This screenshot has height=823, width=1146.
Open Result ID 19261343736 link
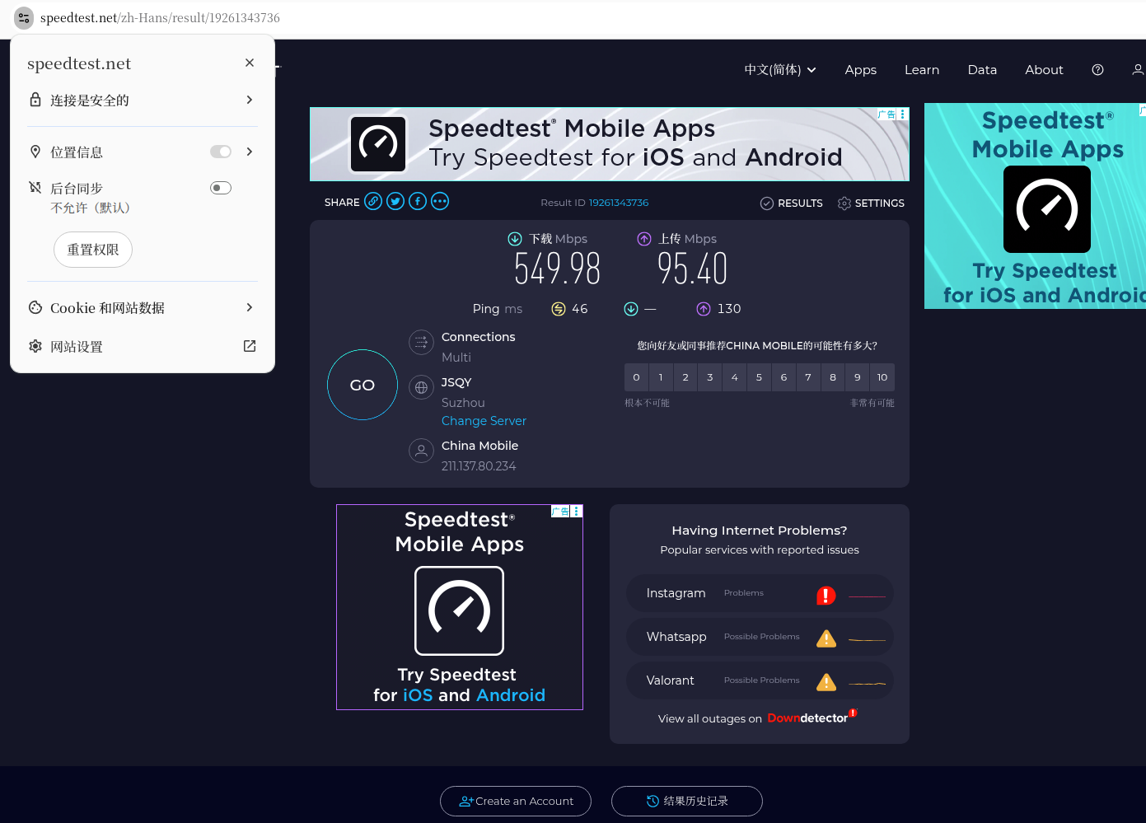pyautogui.click(x=619, y=203)
